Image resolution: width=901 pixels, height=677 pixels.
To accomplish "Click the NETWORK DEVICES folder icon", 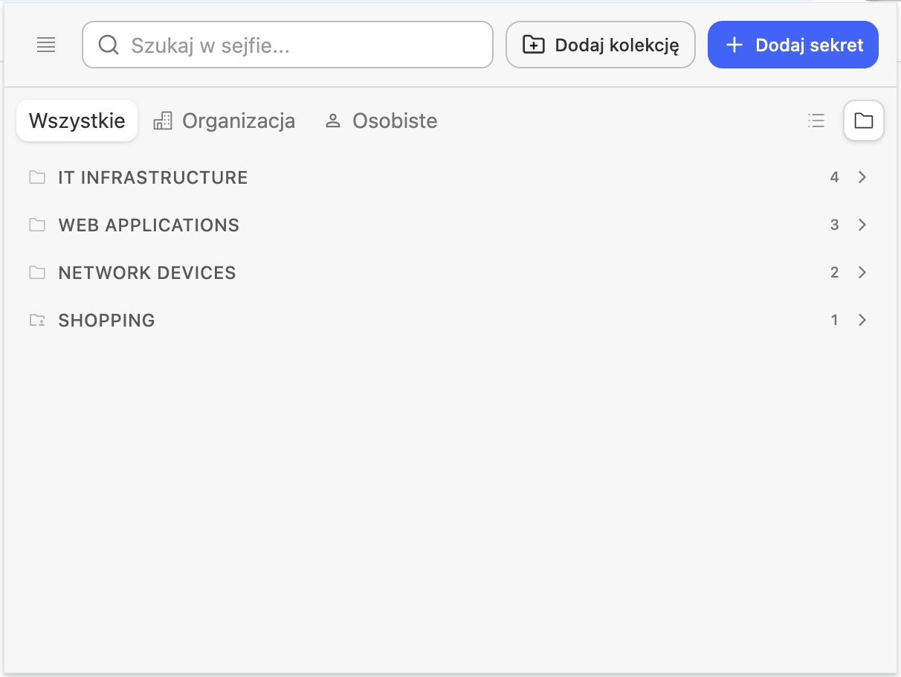I will [x=37, y=273].
